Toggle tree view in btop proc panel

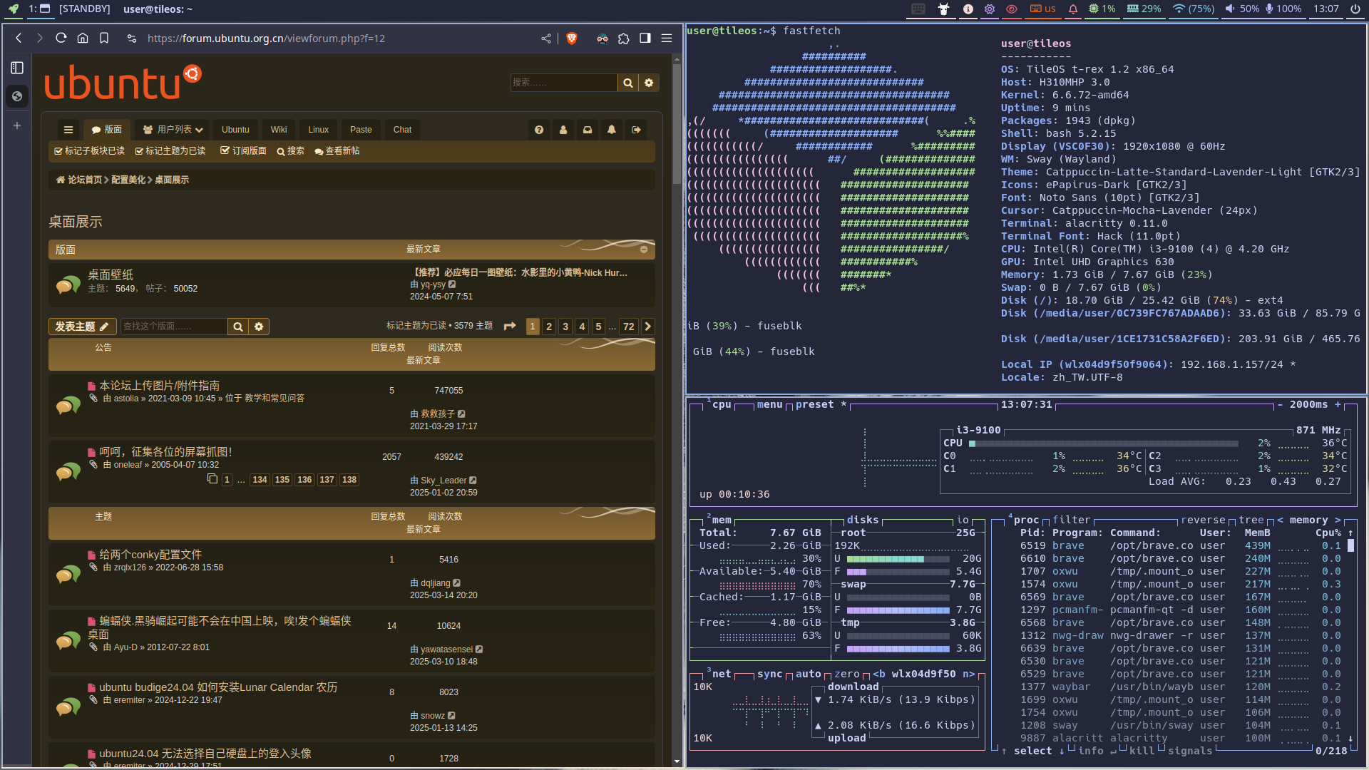click(1251, 520)
